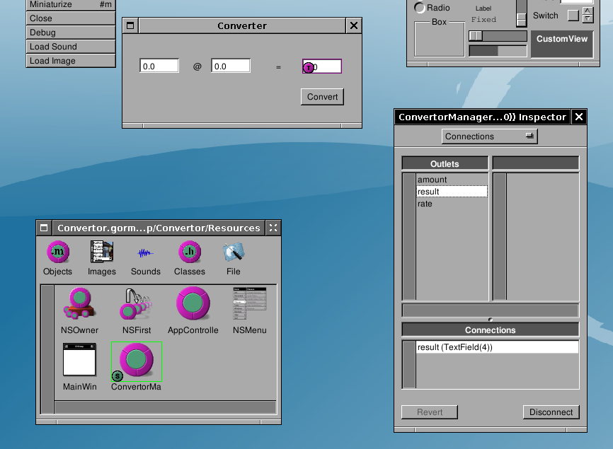Choose Load Sound from the menu
Screen dimensions: 613x449
(70, 47)
